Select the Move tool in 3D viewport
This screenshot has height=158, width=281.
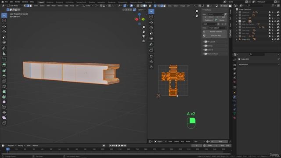pyautogui.click(x=4, y=26)
